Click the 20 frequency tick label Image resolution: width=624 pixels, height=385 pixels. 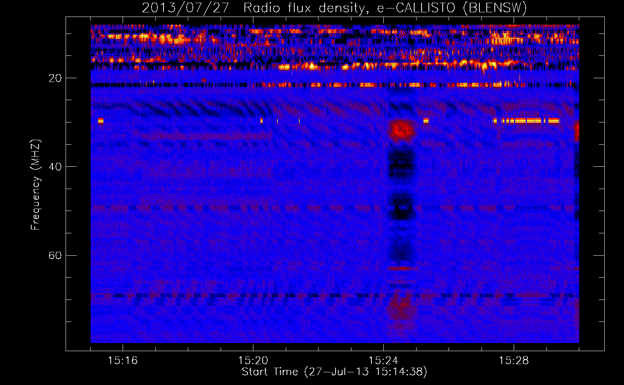[55, 78]
